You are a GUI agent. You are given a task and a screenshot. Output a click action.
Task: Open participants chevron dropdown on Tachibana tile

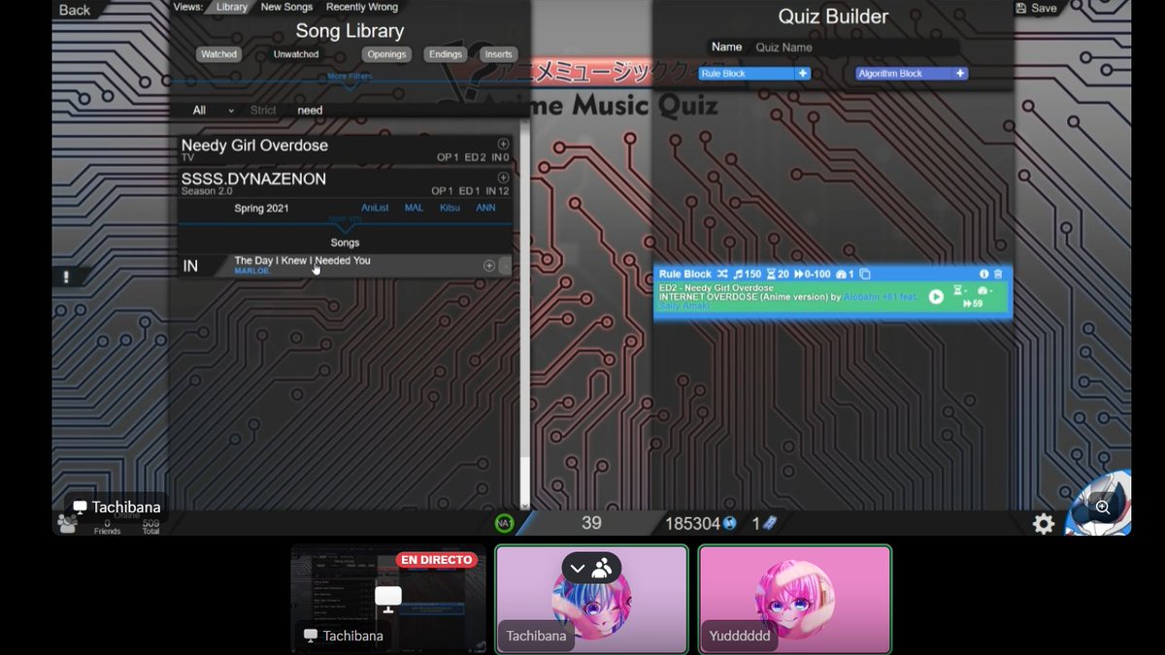[578, 569]
